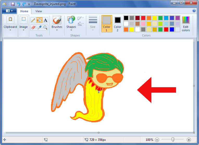Select the Magnifier tool

coord(45,27)
